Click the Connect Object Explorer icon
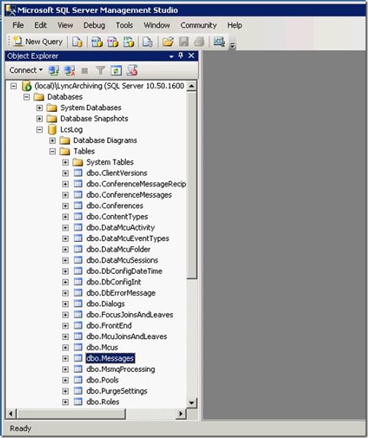368x438 pixels. point(54,71)
